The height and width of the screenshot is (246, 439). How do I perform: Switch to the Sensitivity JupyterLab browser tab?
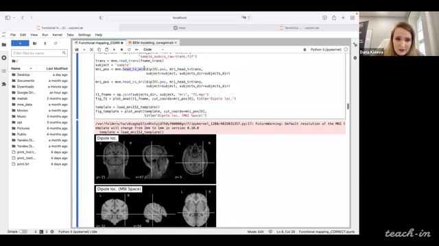[x=299, y=28]
